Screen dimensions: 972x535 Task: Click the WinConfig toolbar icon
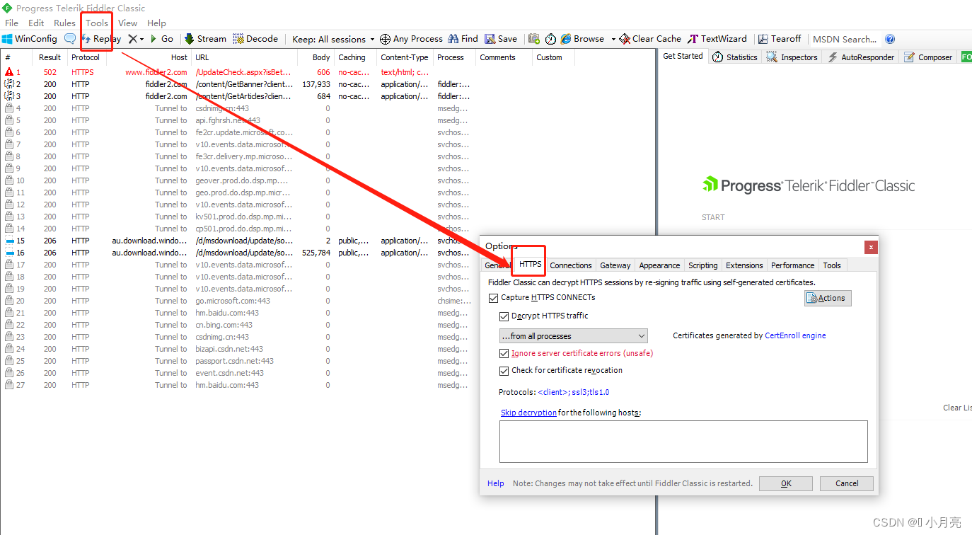click(7, 39)
